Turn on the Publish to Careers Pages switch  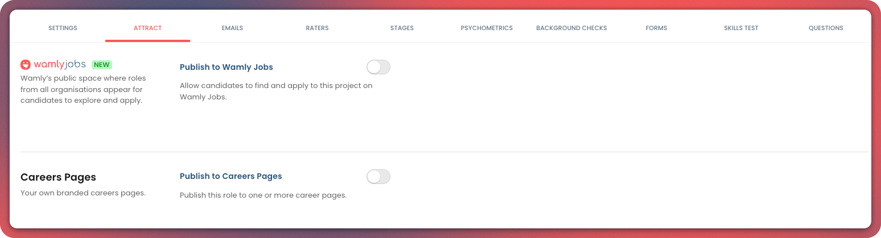[378, 177]
